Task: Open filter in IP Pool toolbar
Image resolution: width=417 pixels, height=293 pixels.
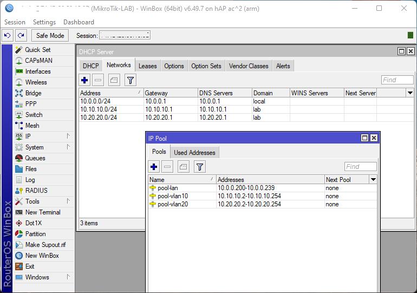Action: 200,167
